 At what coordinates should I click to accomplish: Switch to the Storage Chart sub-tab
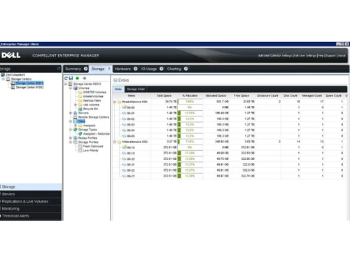click(x=136, y=89)
